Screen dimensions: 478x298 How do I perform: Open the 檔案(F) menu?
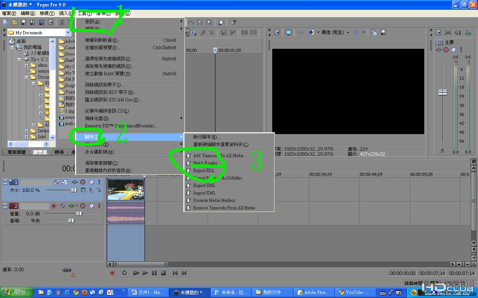[x=9, y=13]
